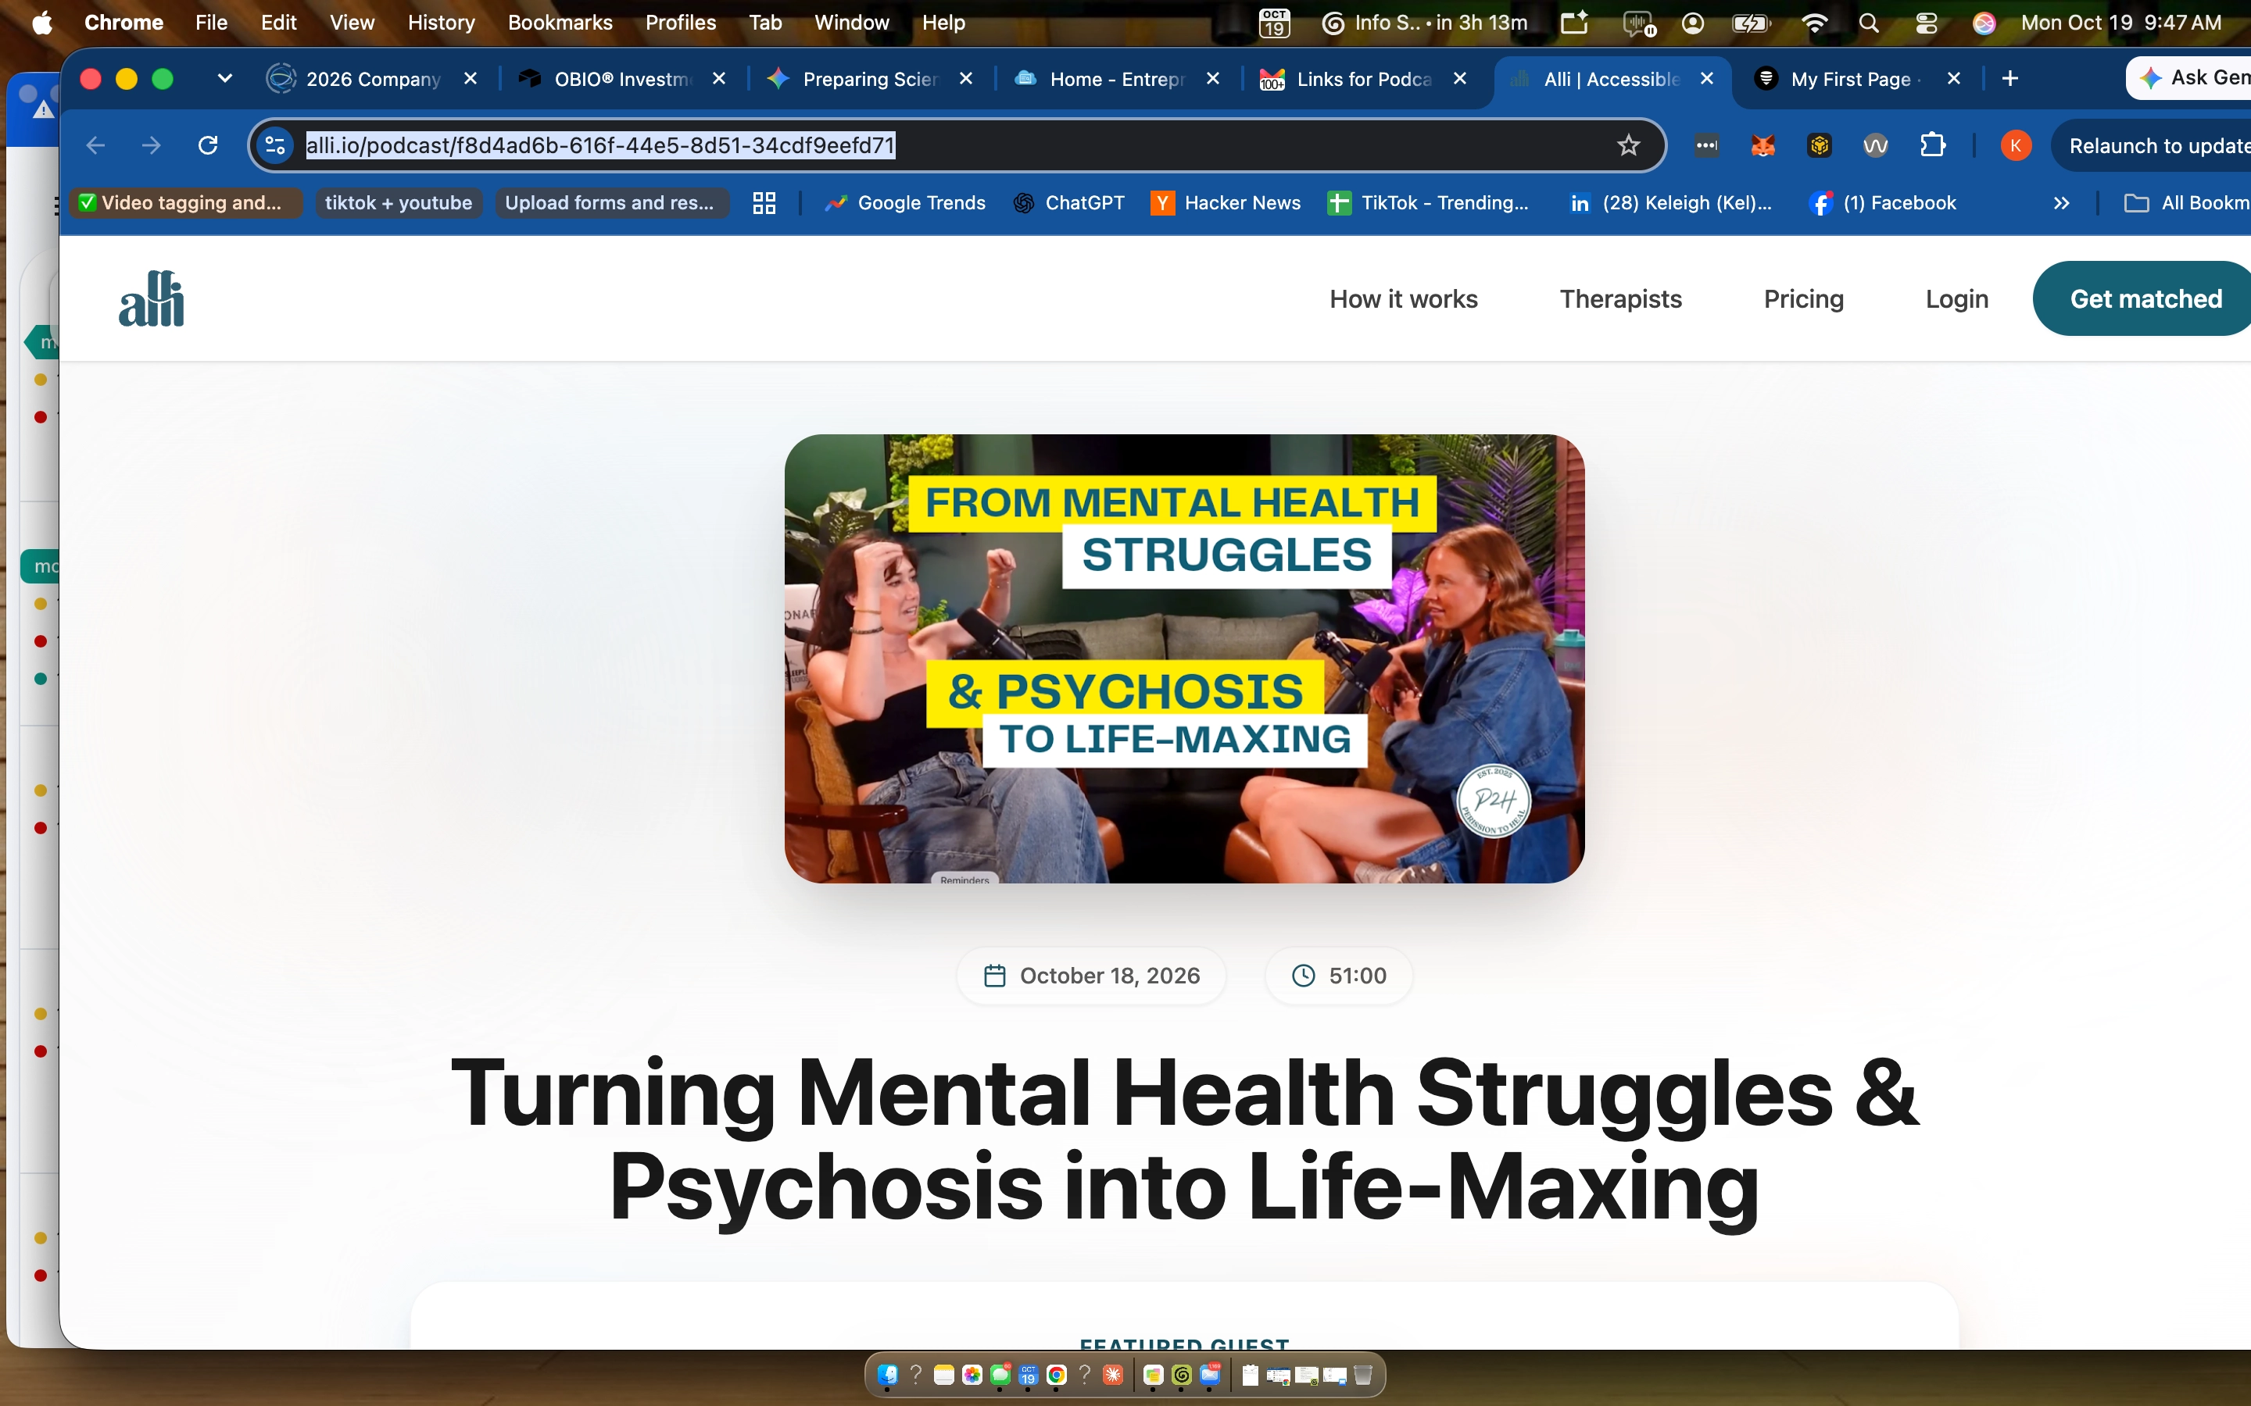The width and height of the screenshot is (2251, 1406).
Task: Click the W extension icon in toolbar
Action: [x=1875, y=145]
